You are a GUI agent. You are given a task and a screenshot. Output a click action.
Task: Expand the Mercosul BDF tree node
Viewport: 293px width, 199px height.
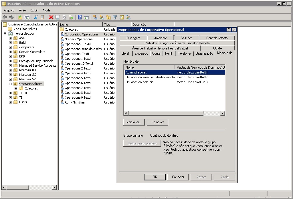click(11, 70)
